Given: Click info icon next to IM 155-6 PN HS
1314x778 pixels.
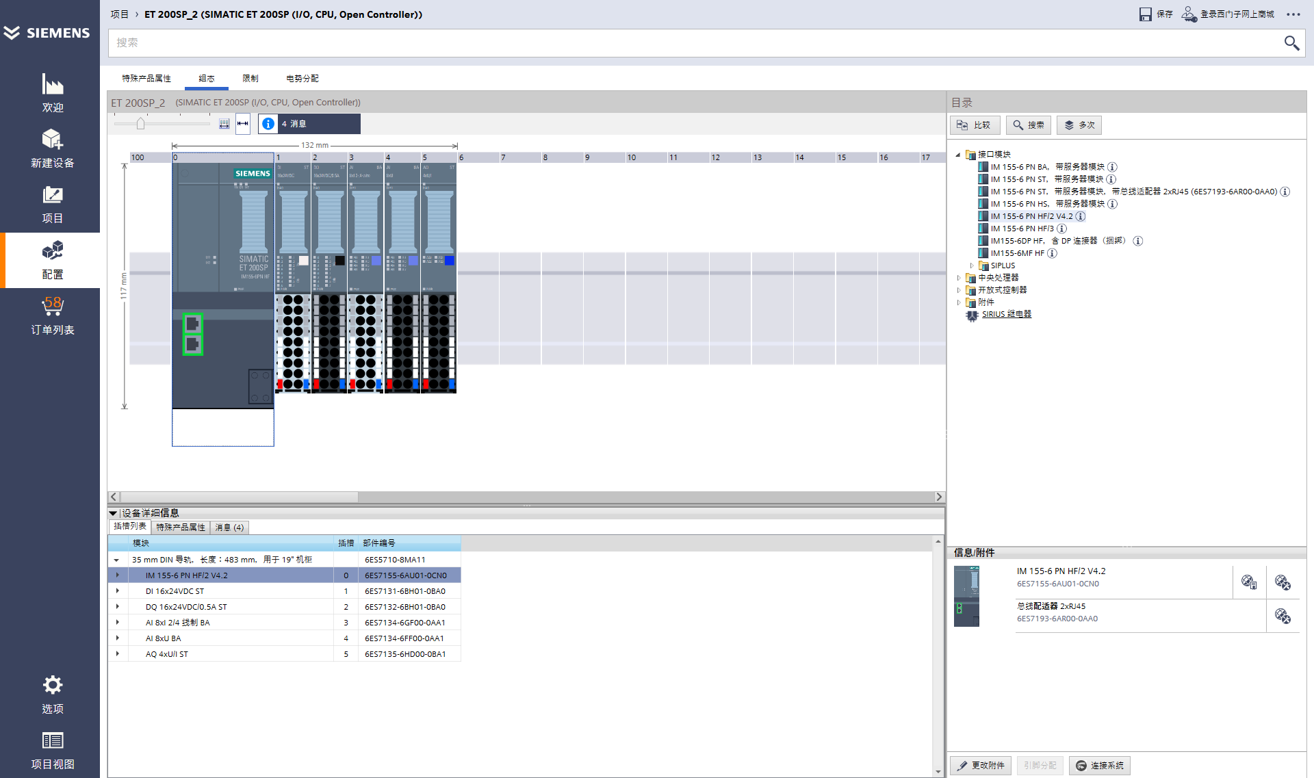Looking at the screenshot, I should (1112, 204).
